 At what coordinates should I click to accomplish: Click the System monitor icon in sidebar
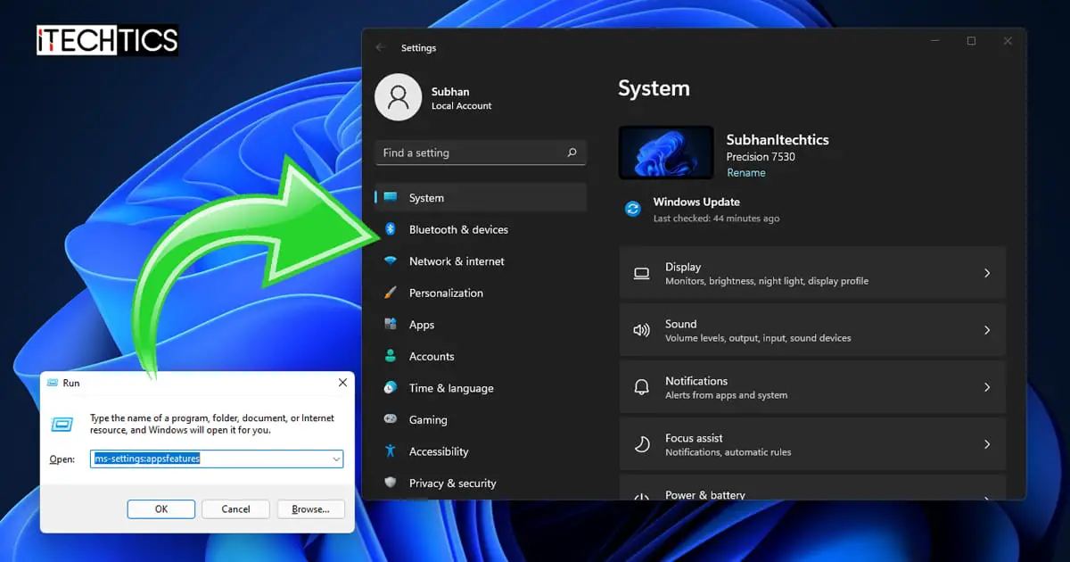[x=391, y=198]
